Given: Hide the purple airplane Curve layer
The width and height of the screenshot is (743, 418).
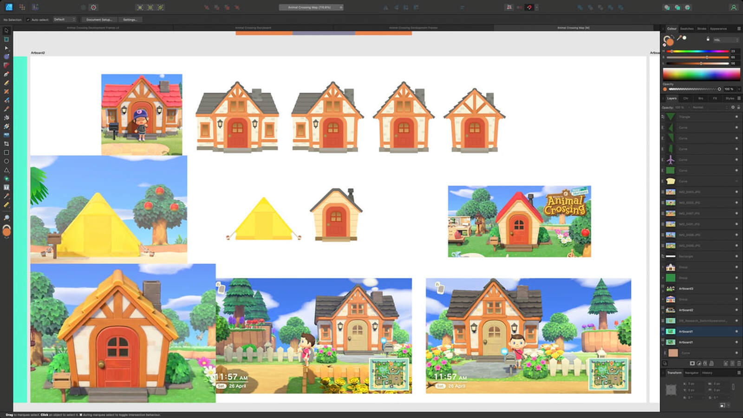Looking at the screenshot, I should click(736, 160).
